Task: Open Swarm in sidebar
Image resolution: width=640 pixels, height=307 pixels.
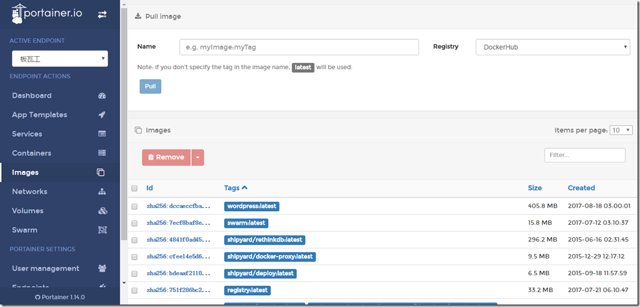Action: tap(60, 230)
